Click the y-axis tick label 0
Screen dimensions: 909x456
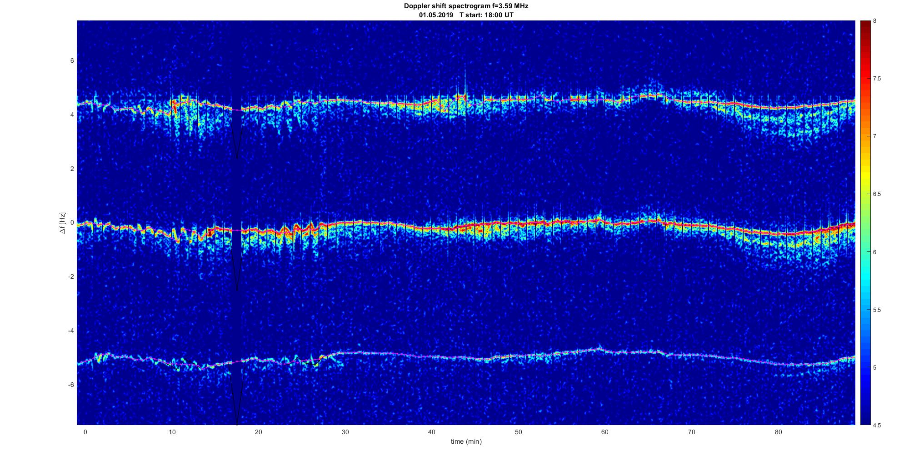pos(72,223)
